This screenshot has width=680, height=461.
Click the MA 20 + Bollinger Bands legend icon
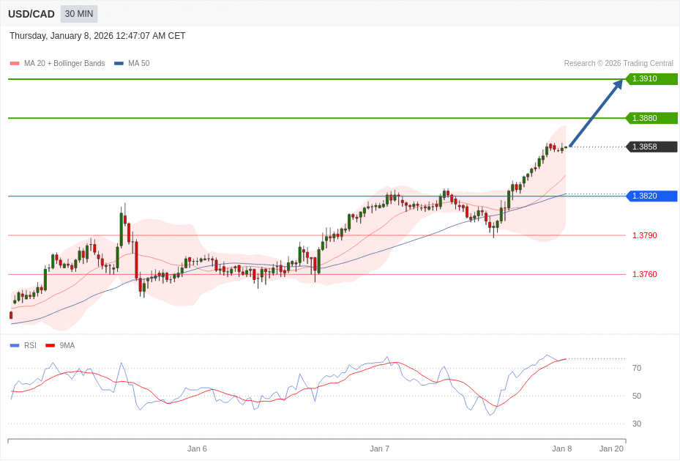point(14,63)
